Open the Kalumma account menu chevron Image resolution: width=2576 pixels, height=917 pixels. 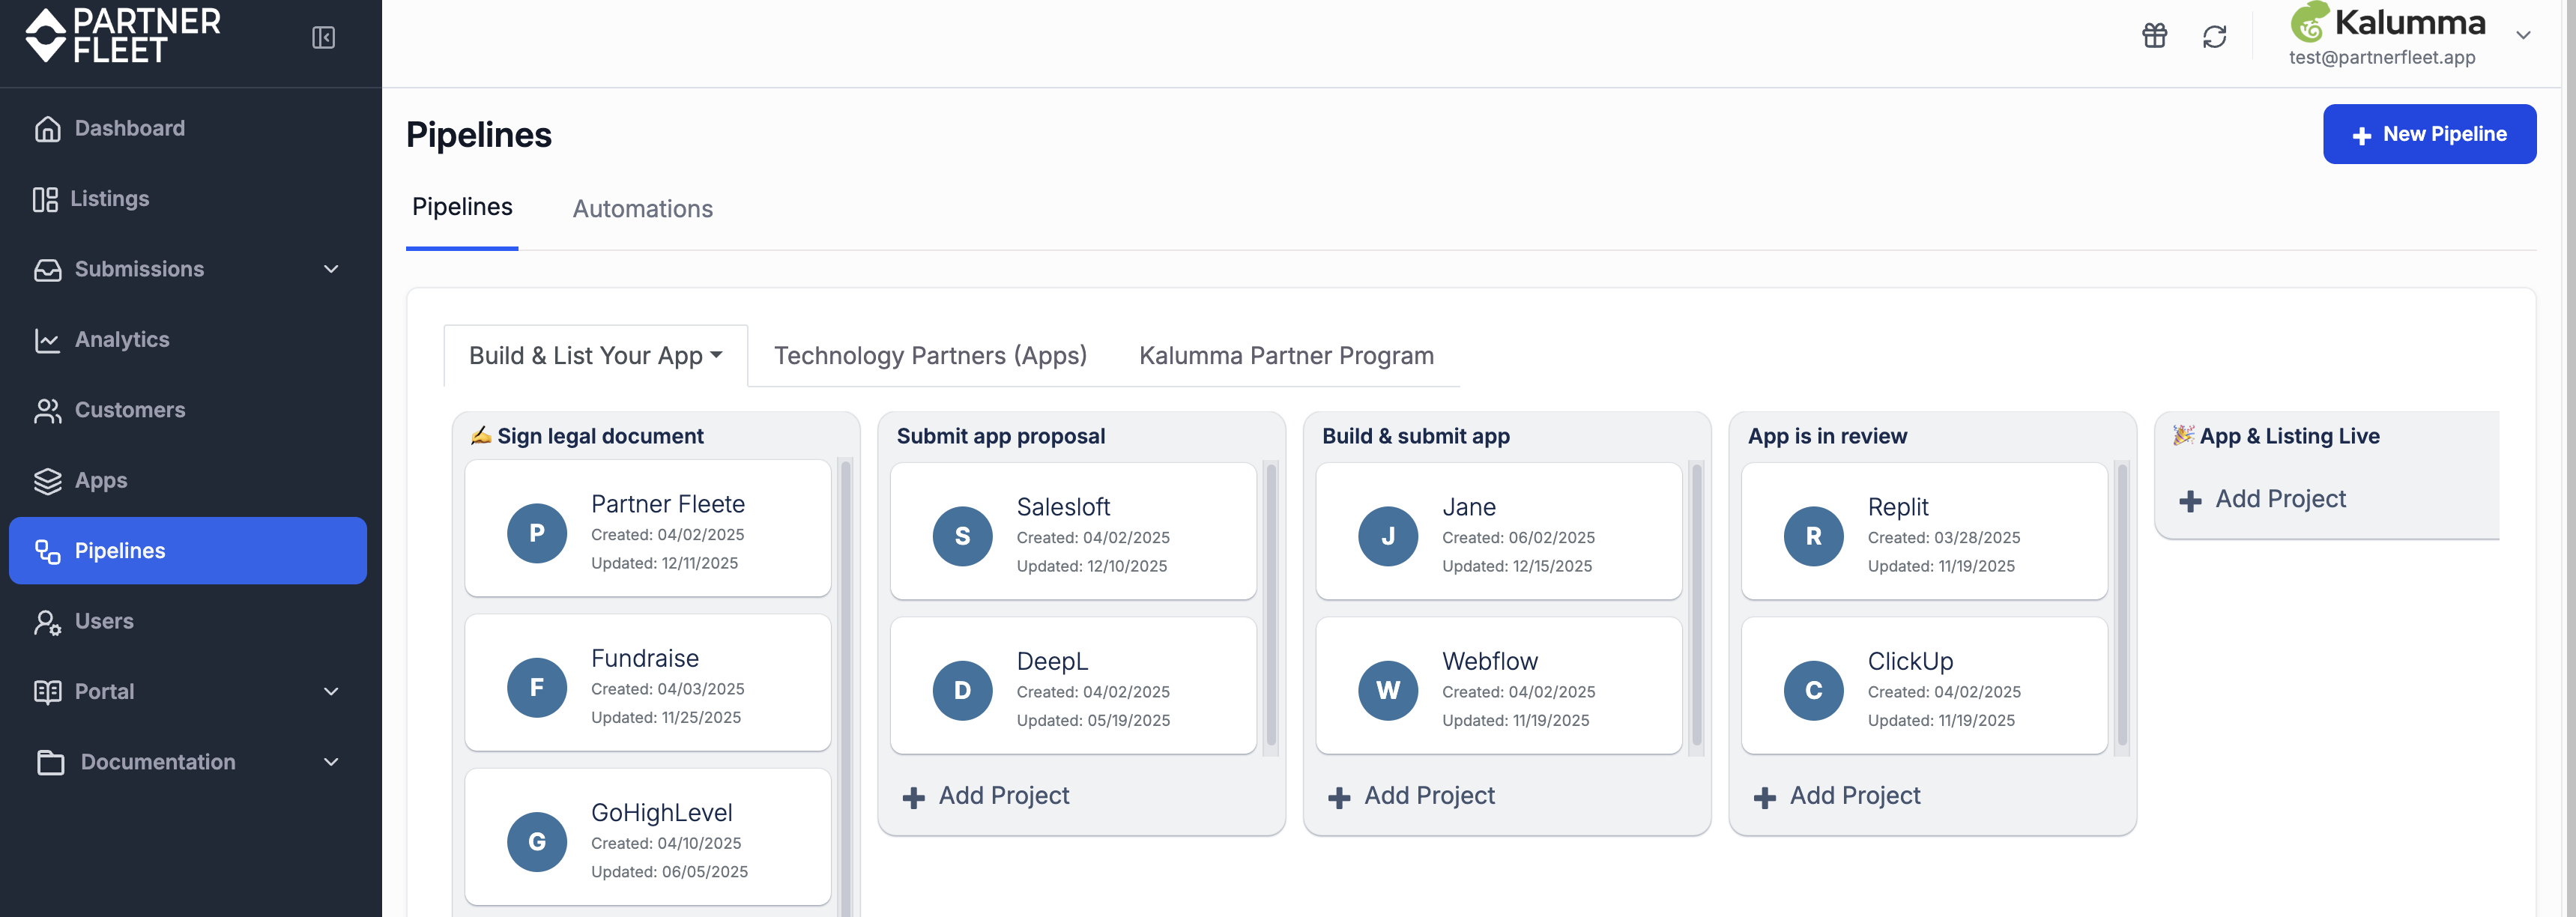(x=2523, y=35)
